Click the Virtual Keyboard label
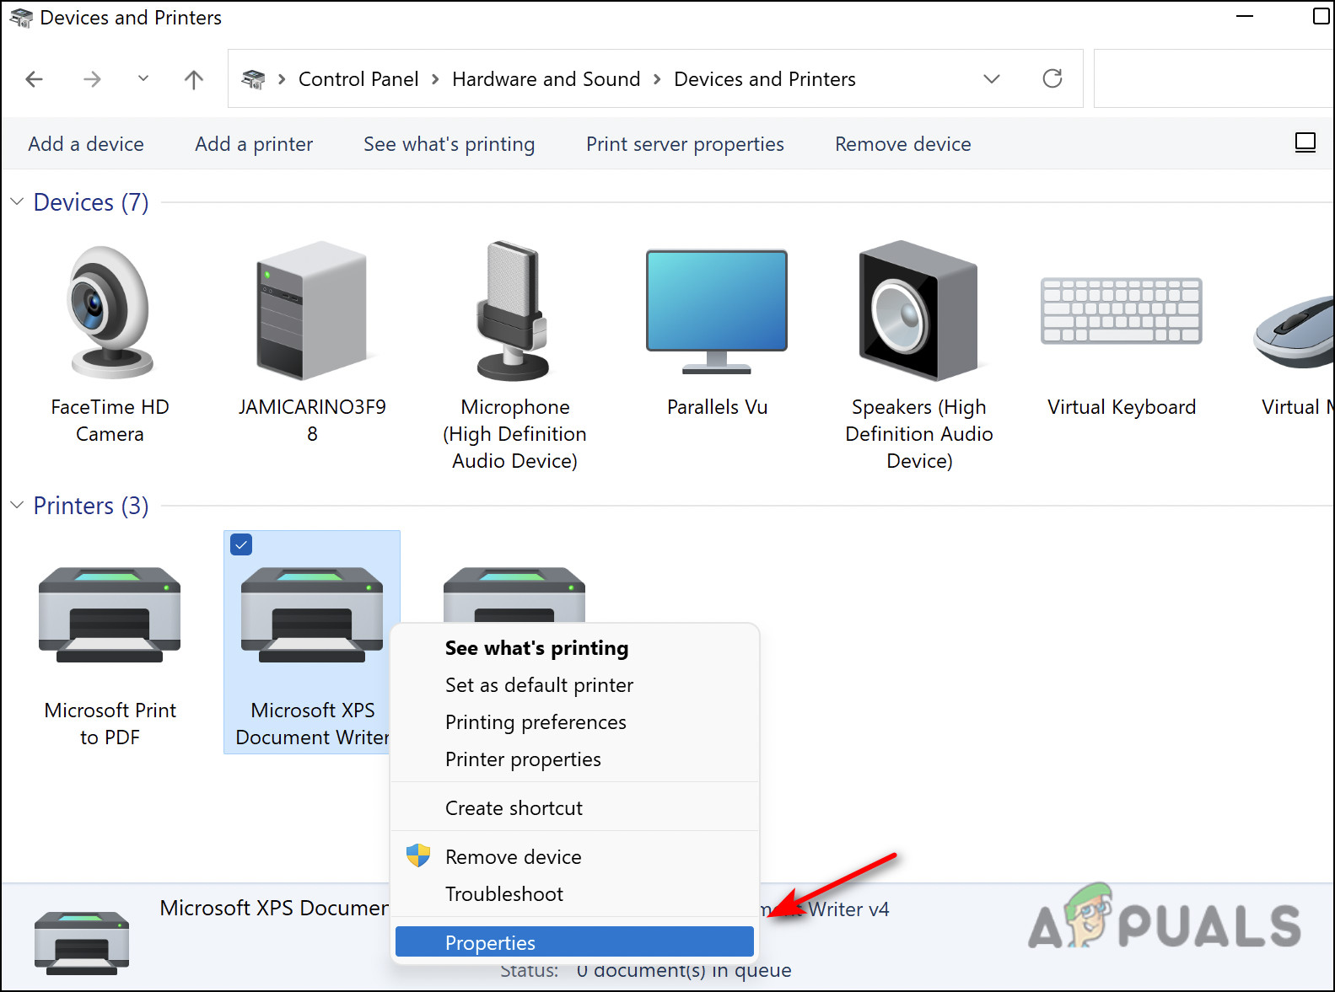 pos(1122,407)
